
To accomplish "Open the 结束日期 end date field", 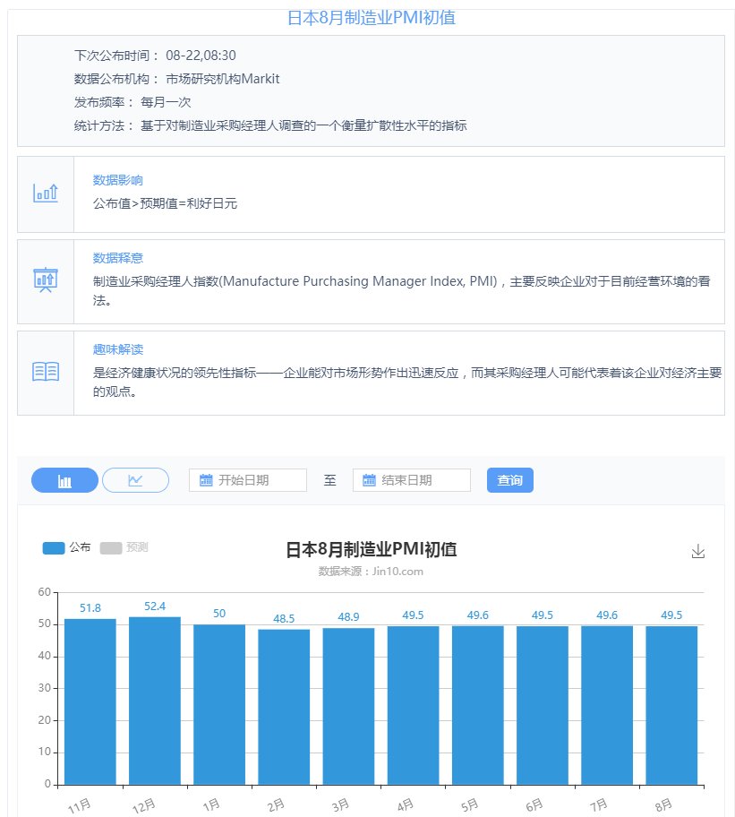I will click(x=411, y=480).
